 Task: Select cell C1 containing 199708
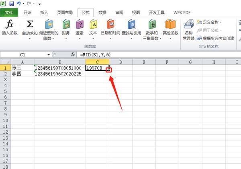97,68
